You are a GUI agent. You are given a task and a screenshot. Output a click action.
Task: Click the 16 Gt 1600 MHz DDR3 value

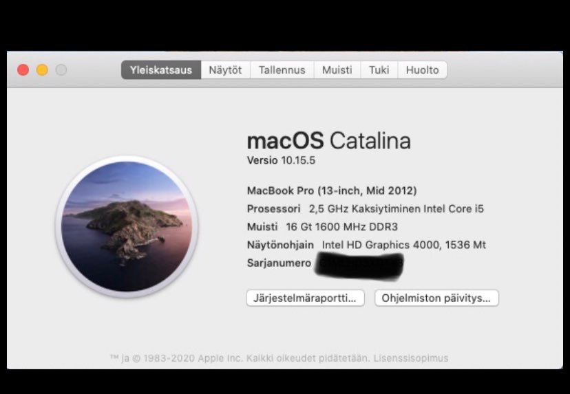click(341, 227)
